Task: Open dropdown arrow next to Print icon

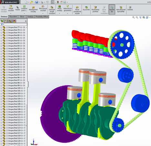Action: (45, 2)
